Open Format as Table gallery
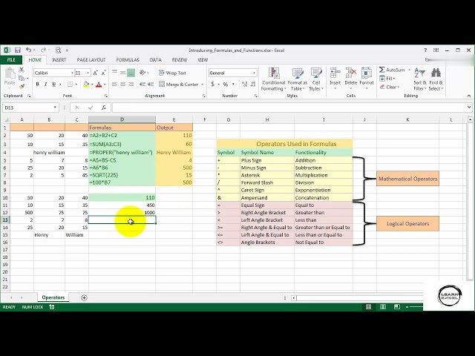This screenshot has height=356, width=475. (x=298, y=79)
